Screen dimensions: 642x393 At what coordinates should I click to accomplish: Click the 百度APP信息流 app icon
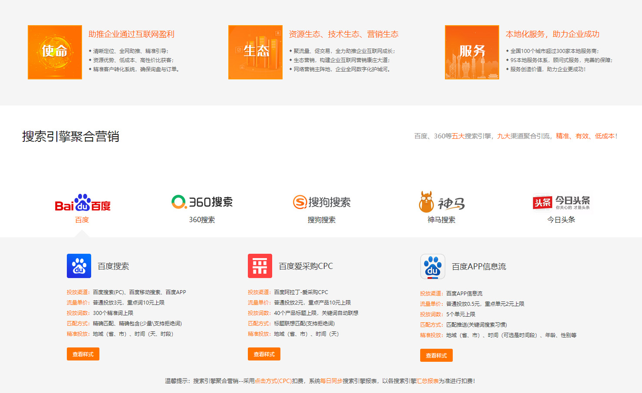coord(432,267)
